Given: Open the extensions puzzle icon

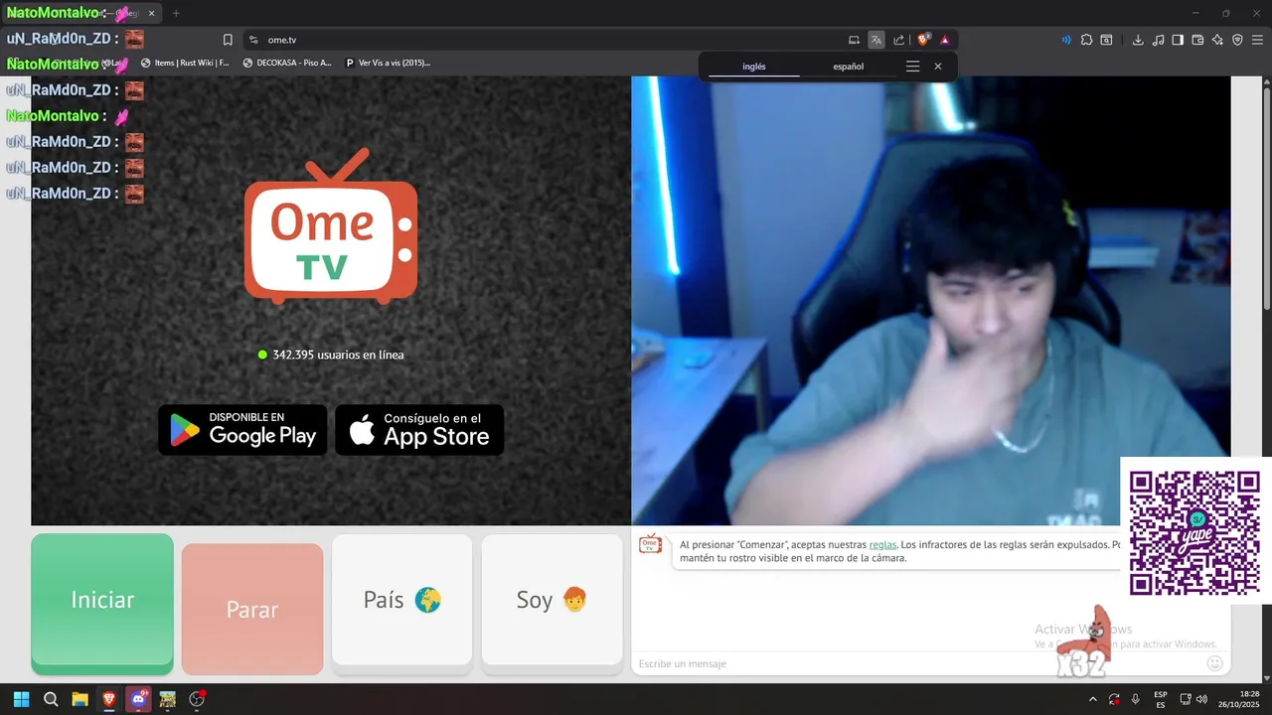Looking at the screenshot, I should pos(1086,40).
